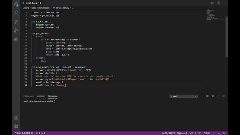Maximize the terminal panel size

click(x=218, y=96)
